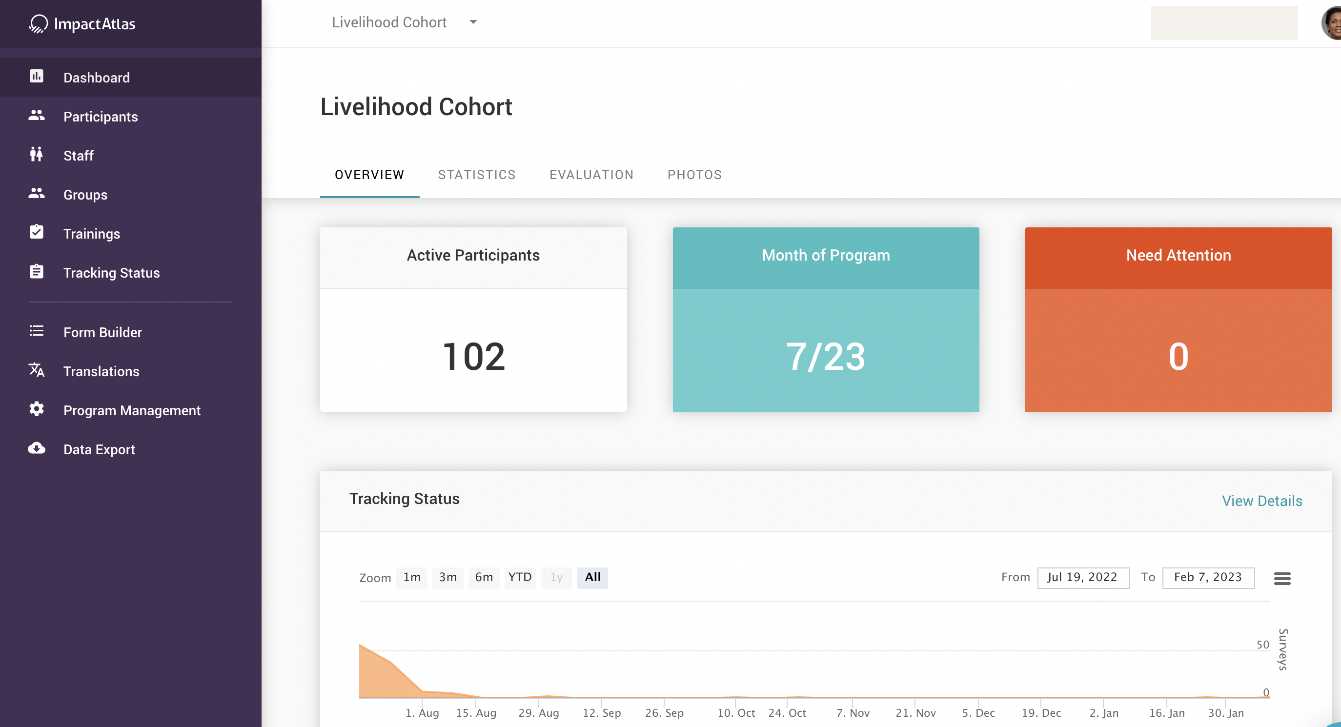Click the Tracking Status clipboard icon

pyautogui.click(x=37, y=271)
